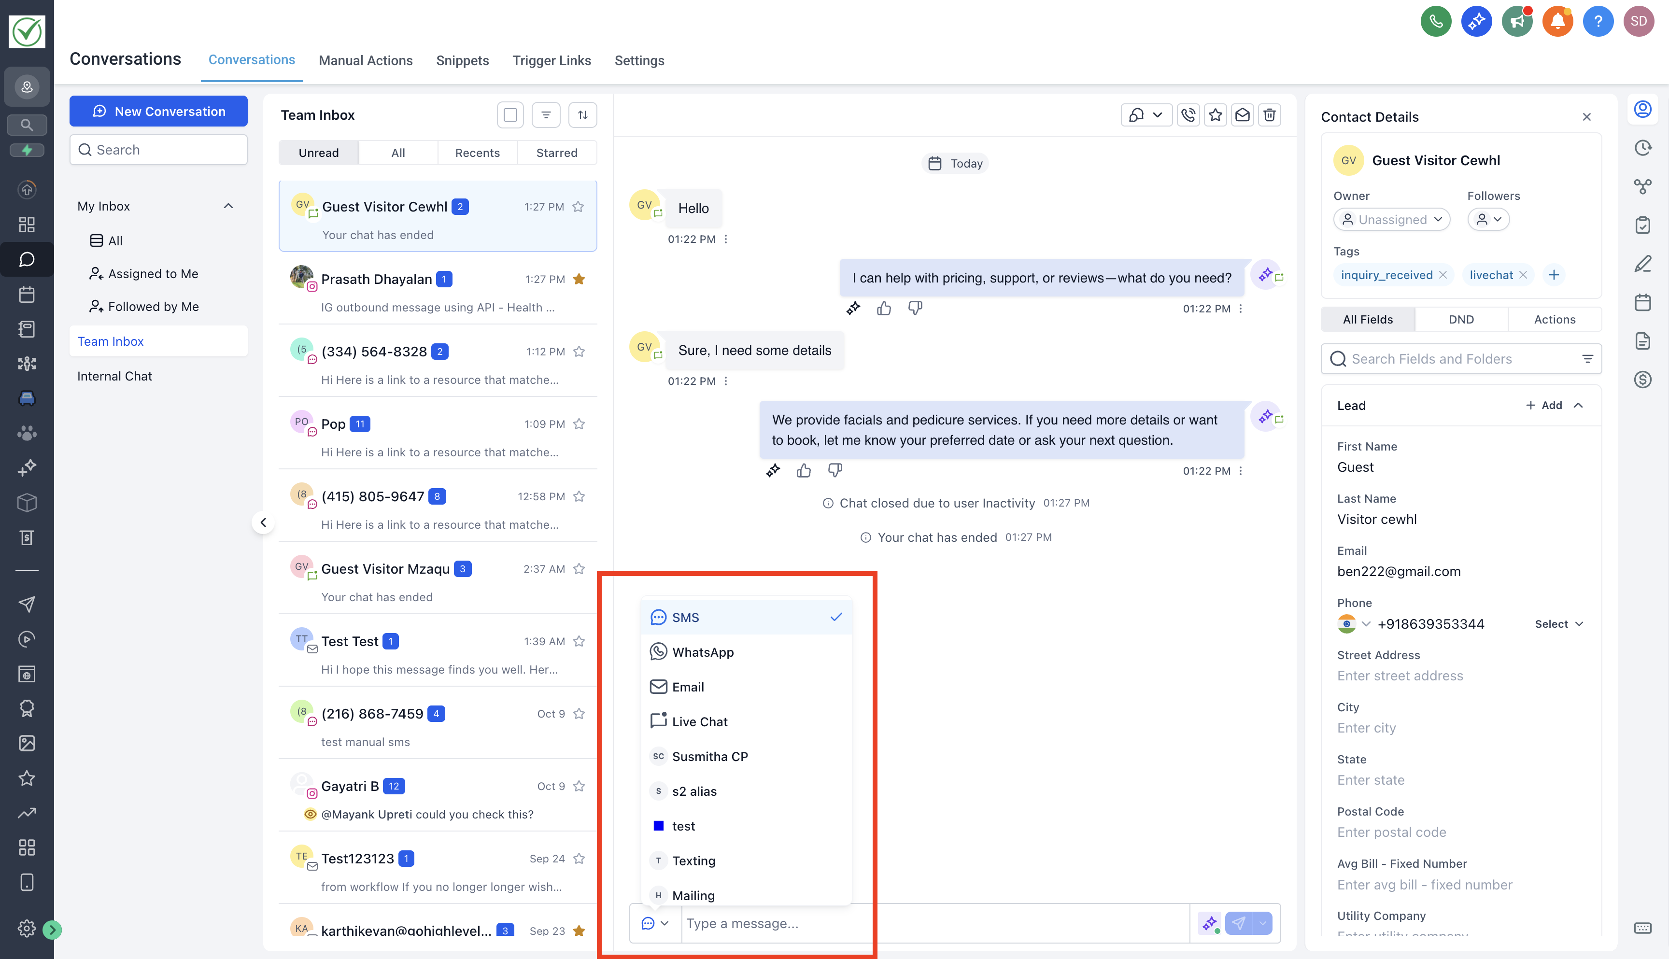The height and width of the screenshot is (959, 1669).
Task: Collapse the My Inbox section
Action: [x=228, y=206]
